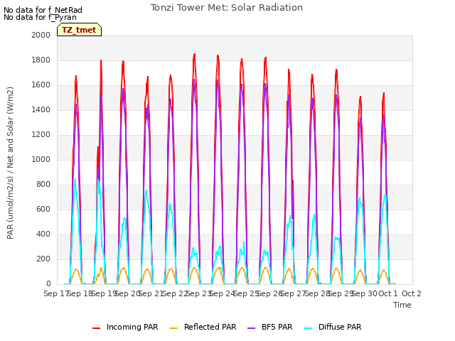Click the 200 y-axis tick label

point(43,259)
